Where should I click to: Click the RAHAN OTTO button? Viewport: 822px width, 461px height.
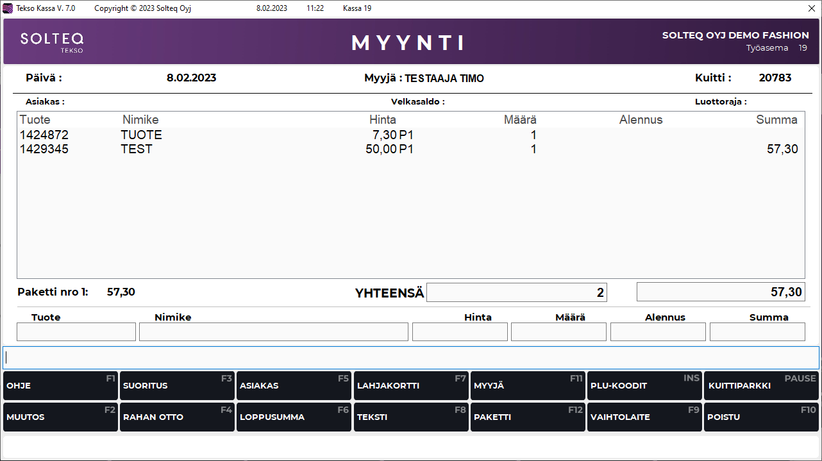pos(177,417)
